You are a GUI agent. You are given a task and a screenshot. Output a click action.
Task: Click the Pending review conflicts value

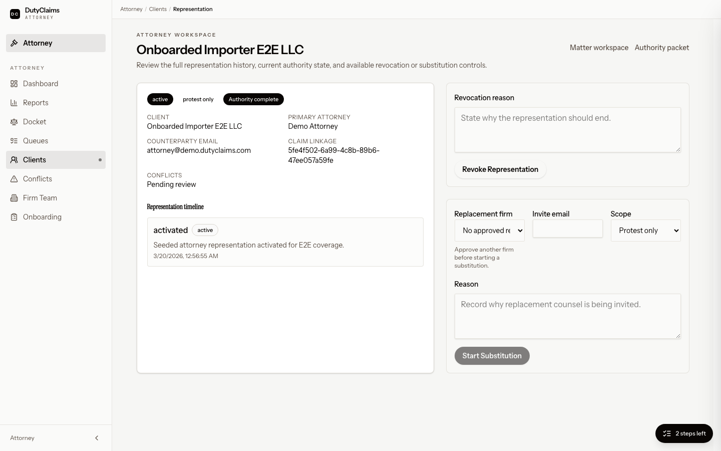pos(171,184)
